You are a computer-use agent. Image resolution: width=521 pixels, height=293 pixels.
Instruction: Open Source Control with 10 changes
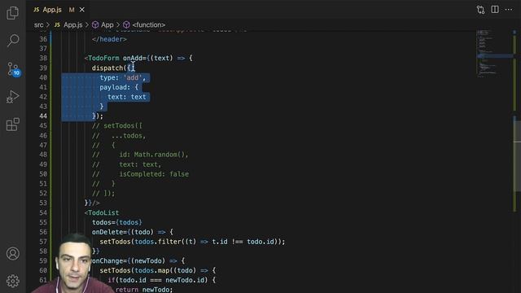pos(13,69)
